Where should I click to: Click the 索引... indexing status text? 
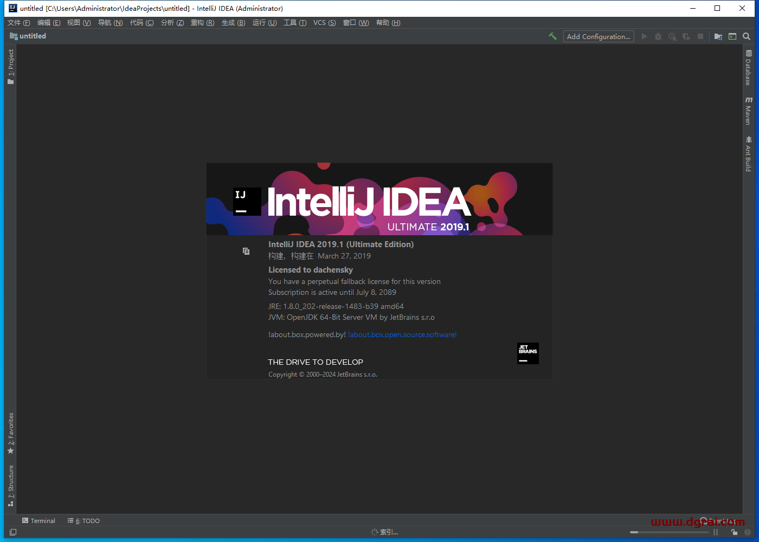(x=389, y=532)
